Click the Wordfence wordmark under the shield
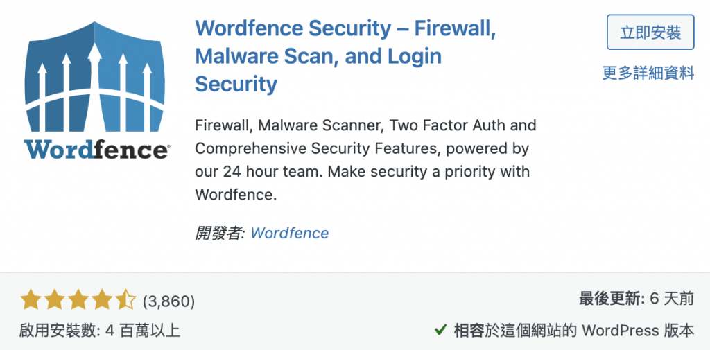 (x=97, y=149)
